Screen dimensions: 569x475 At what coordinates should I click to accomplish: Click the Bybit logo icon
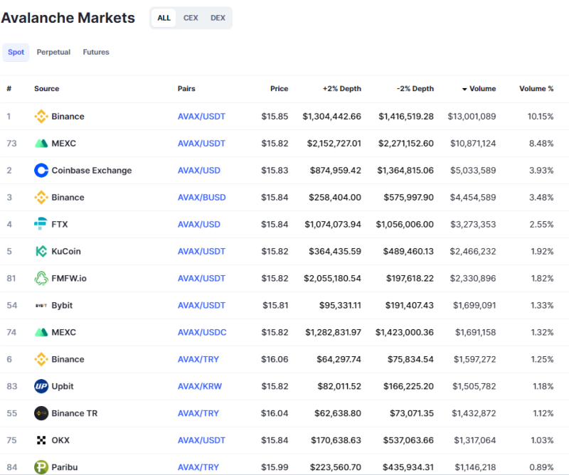point(41,306)
